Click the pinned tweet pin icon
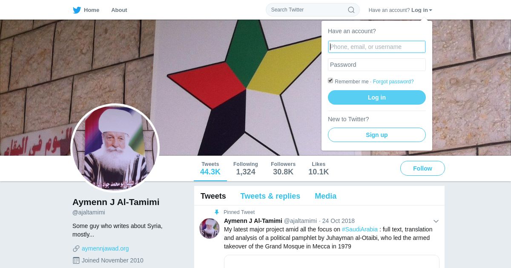511x268 pixels. point(217,212)
